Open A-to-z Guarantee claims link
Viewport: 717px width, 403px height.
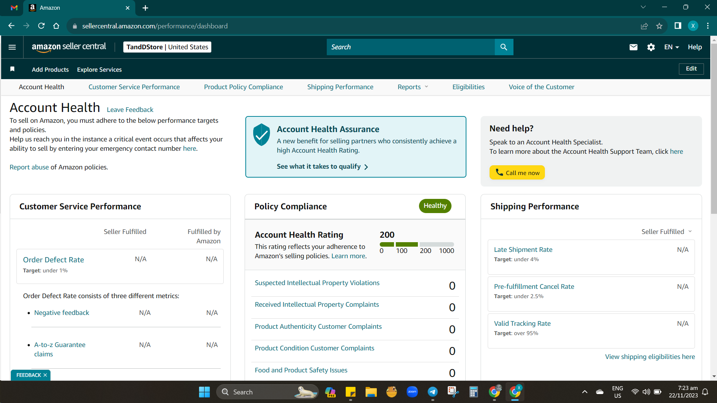(60, 349)
